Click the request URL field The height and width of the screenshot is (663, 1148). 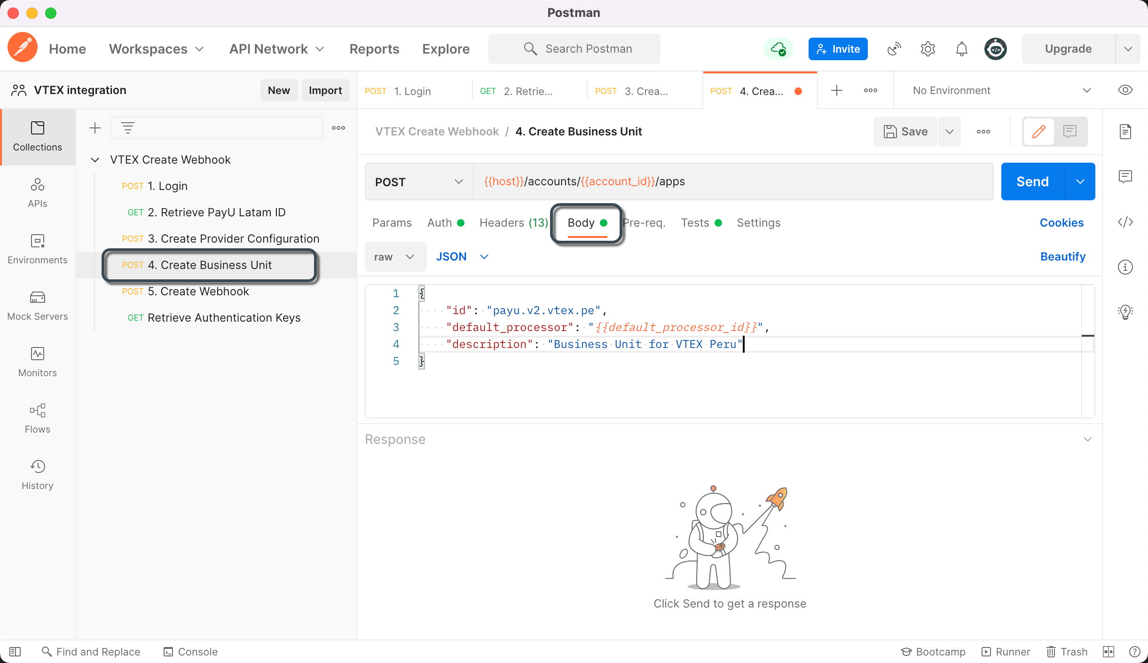click(733, 182)
